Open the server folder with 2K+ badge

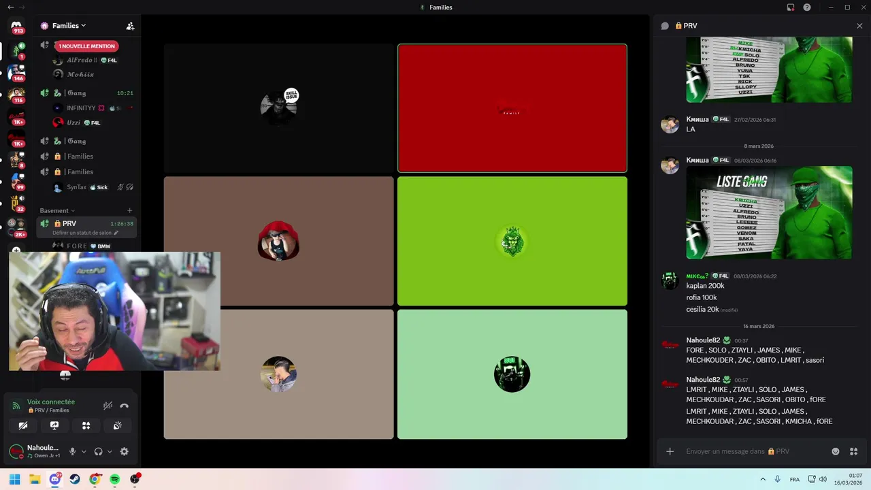click(16, 228)
